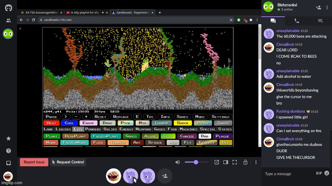Open stream more options vertical dots
332x186 pixels.
click(256, 162)
